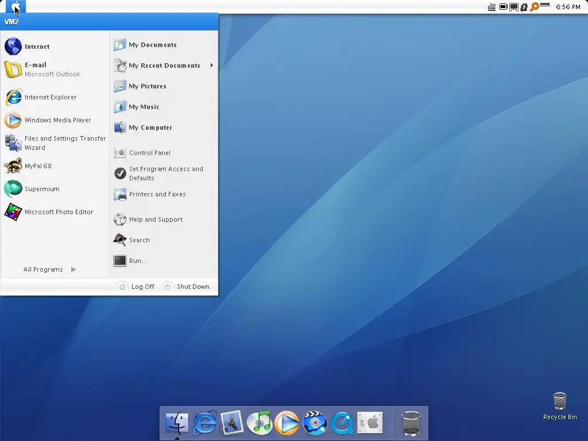Open My Pictures folder
This screenshot has width=588, height=441.
coord(164,86)
